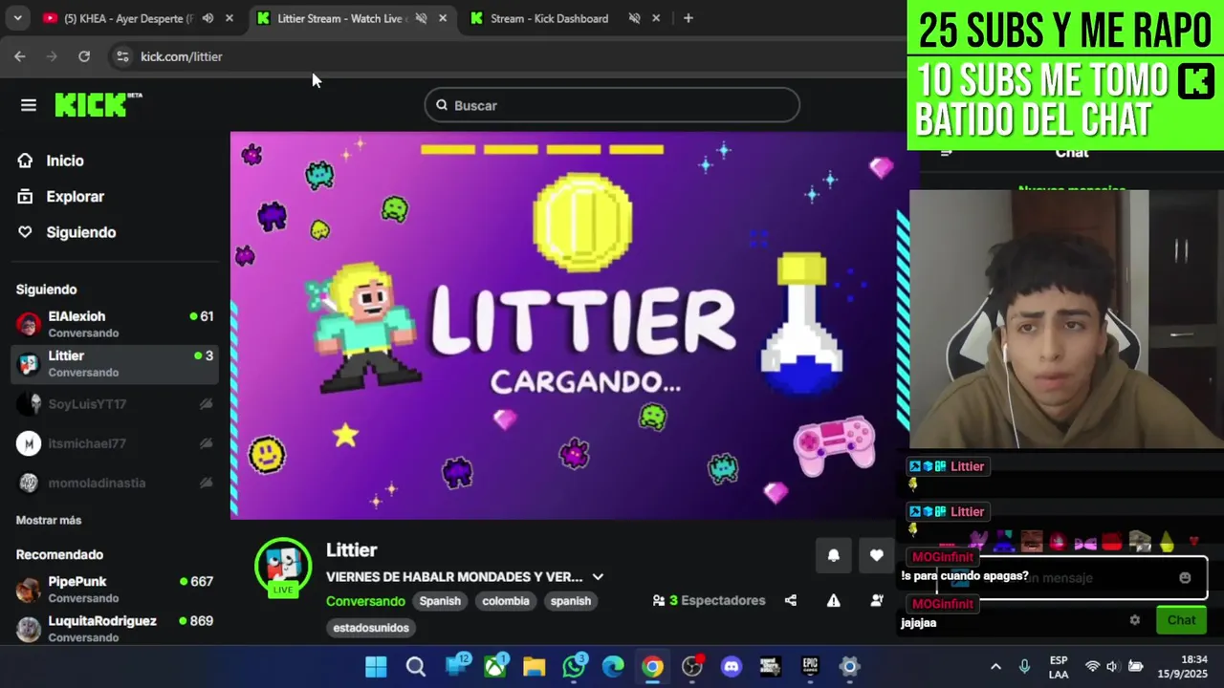1224x688 pixels.
Task: Open Settings gear from taskbar
Action: [849, 667]
